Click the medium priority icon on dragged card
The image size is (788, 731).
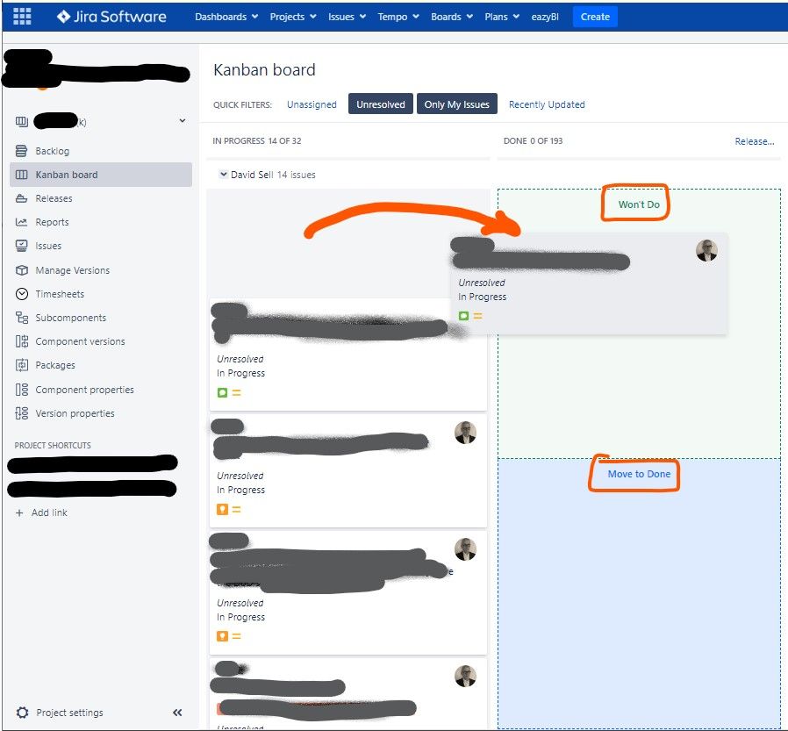(477, 316)
